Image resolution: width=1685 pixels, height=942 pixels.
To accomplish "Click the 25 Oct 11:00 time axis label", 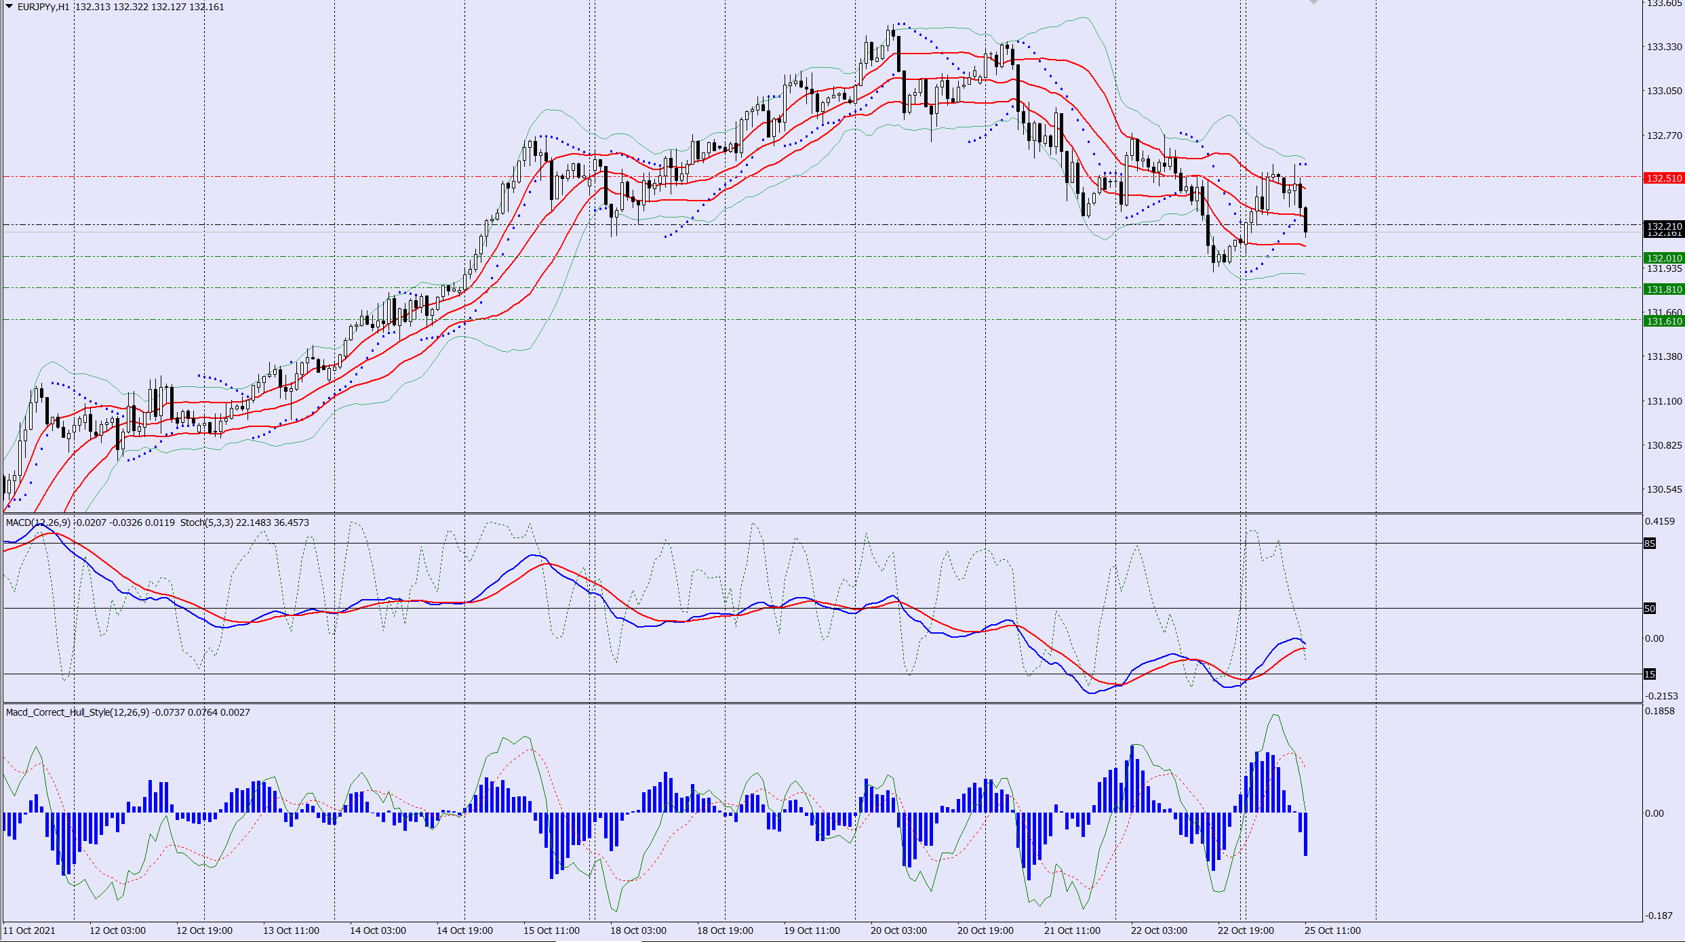I will (x=1332, y=930).
